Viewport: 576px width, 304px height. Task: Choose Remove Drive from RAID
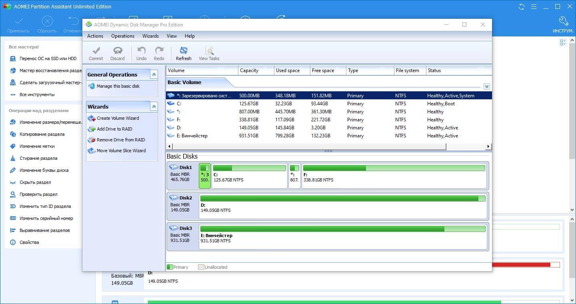pos(117,140)
